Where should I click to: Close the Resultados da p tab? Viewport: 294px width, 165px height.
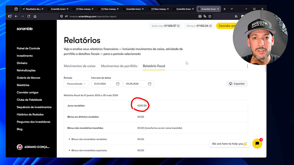42,9
